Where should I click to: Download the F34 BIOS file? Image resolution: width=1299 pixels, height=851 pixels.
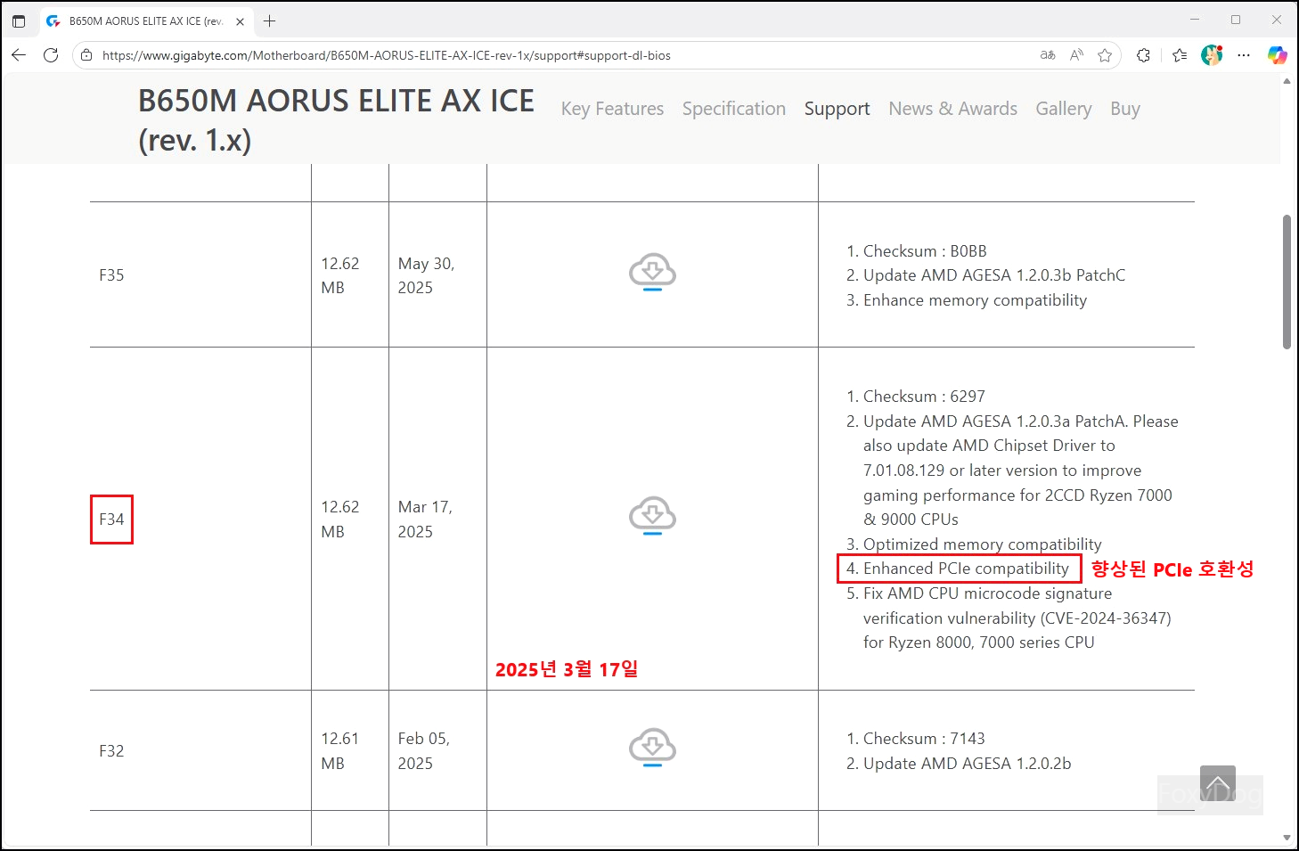652,516
